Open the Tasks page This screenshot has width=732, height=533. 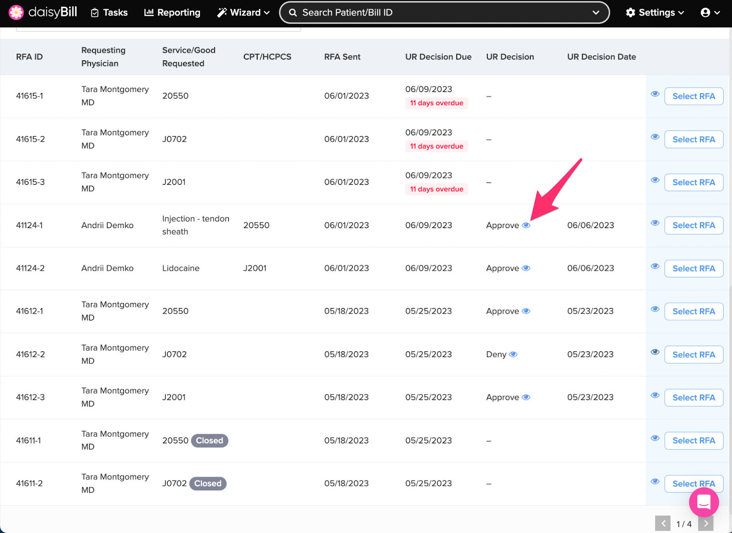tap(109, 12)
